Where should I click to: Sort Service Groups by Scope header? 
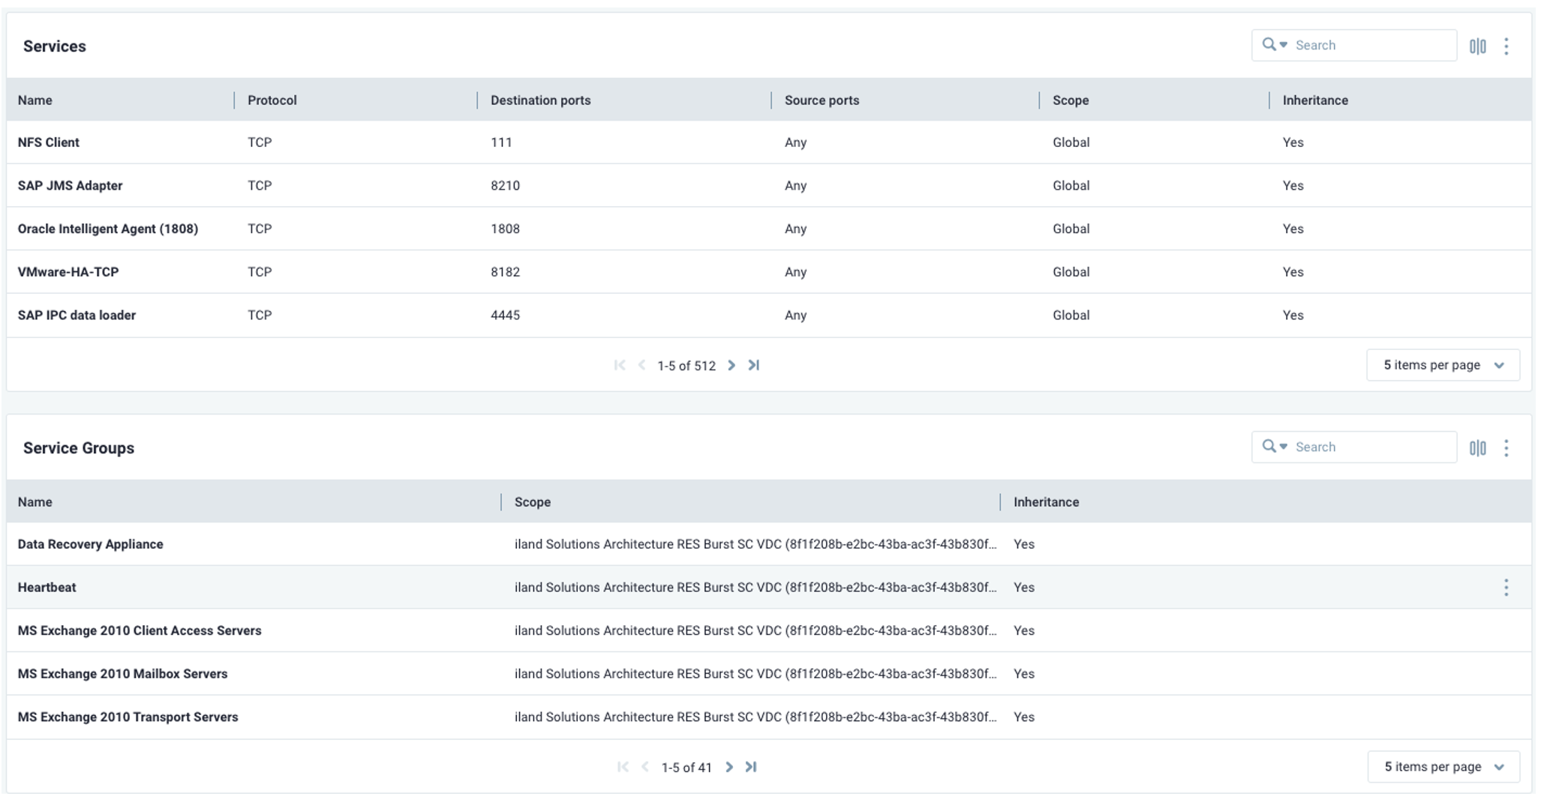533,502
